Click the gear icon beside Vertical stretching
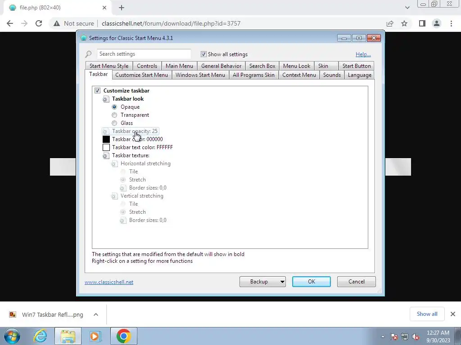This screenshot has width=461, height=345. pyautogui.click(x=114, y=196)
